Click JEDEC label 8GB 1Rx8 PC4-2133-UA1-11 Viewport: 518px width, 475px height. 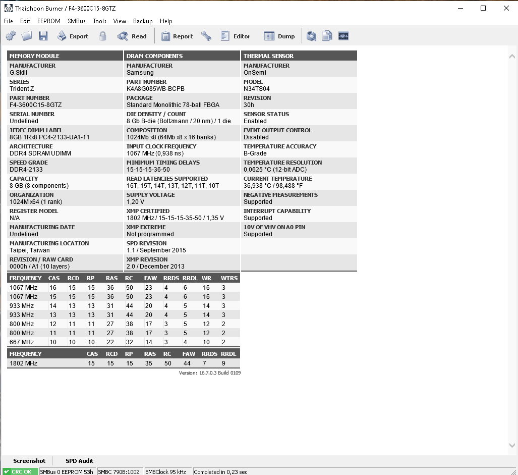[49, 137]
